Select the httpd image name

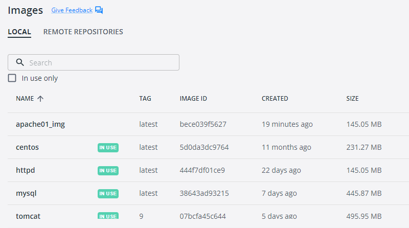tap(25, 170)
